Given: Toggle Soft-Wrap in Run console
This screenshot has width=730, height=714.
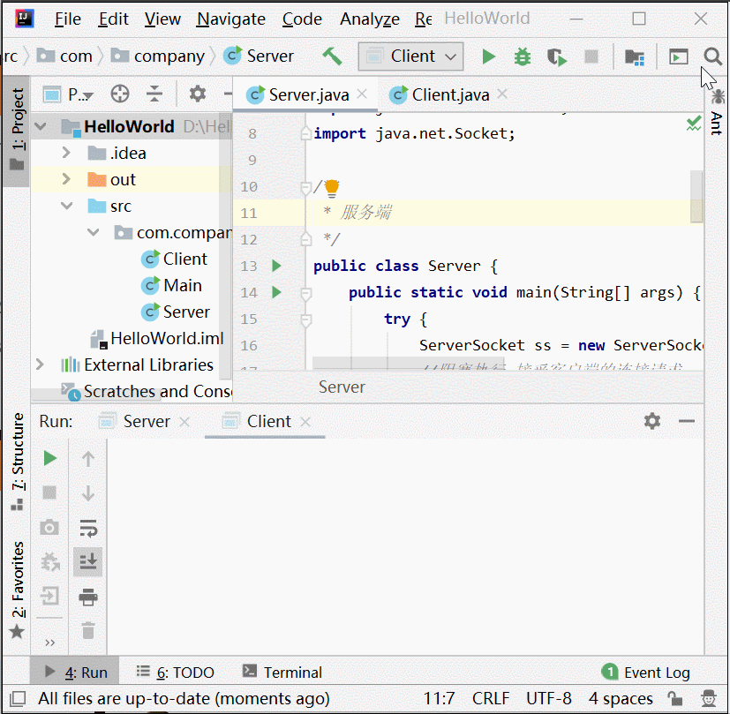Looking at the screenshot, I should 88,529.
